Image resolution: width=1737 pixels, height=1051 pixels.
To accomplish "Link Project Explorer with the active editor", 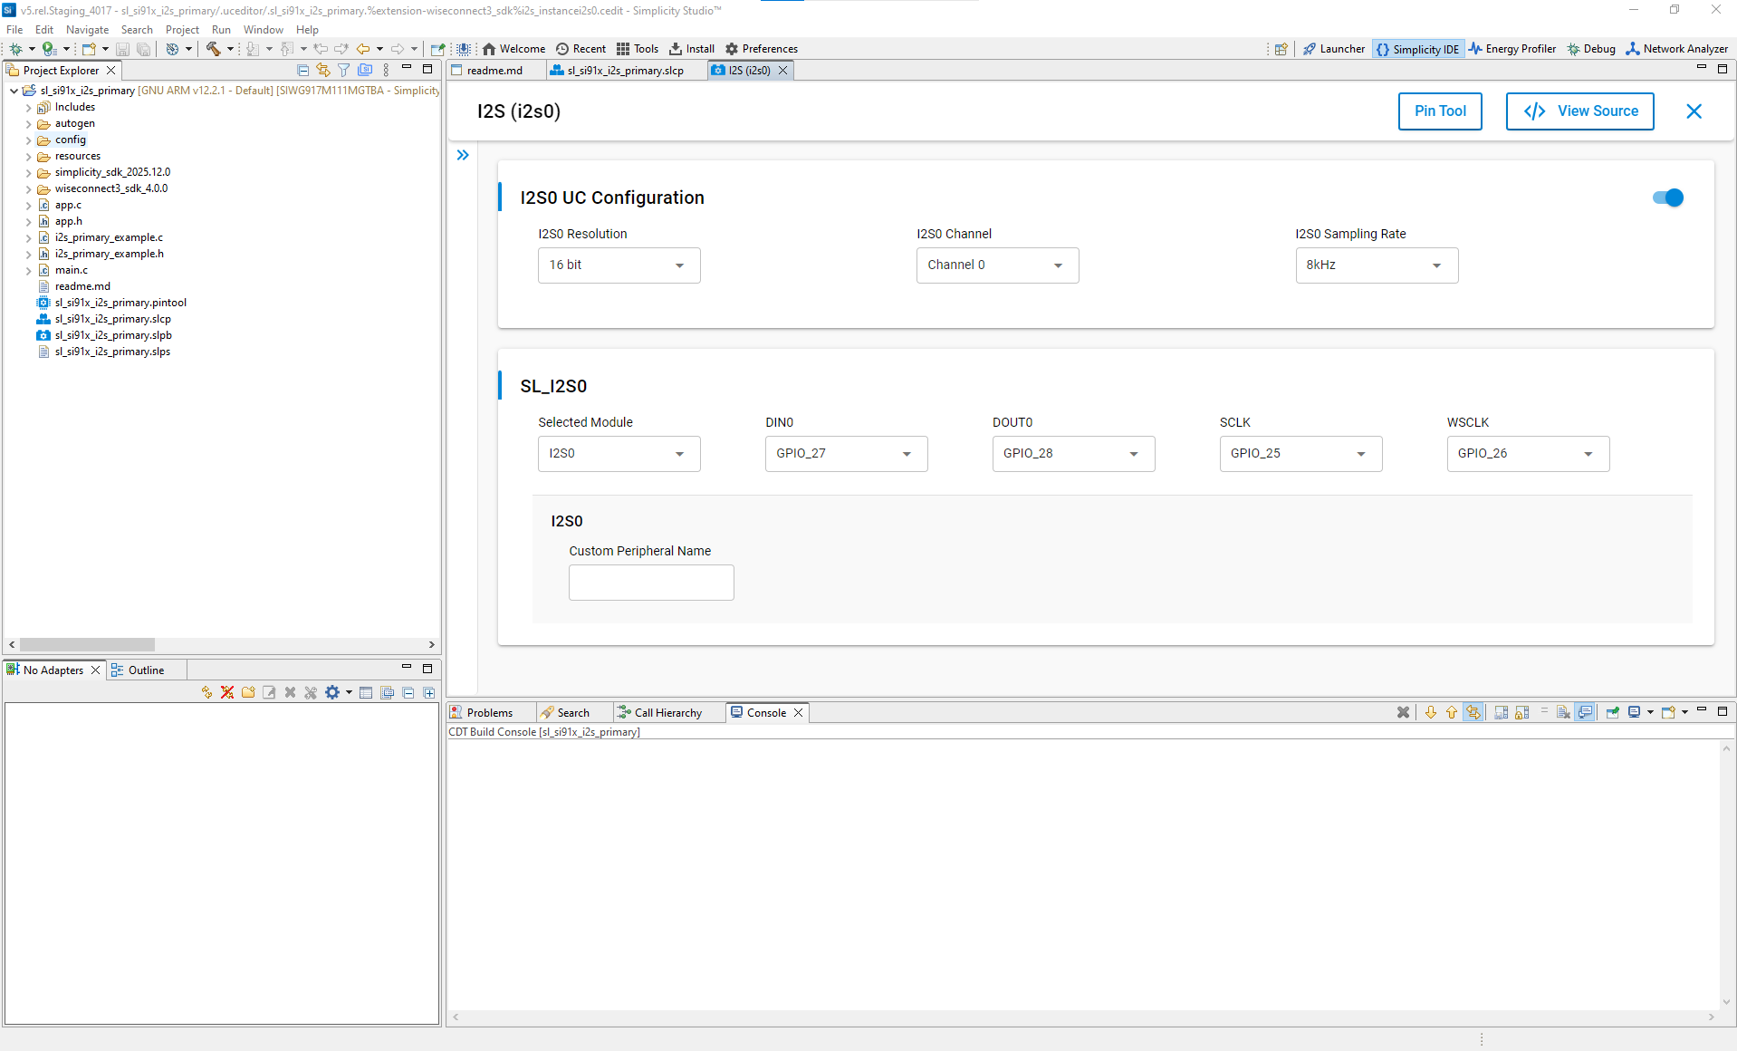I will tap(323, 70).
